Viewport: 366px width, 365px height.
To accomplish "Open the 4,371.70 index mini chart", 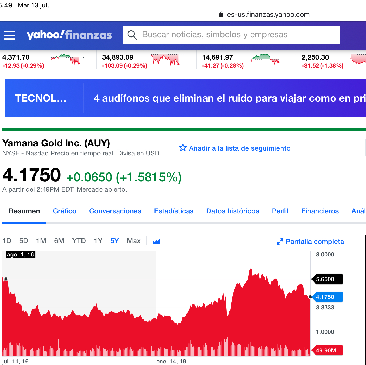I will tap(68, 60).
